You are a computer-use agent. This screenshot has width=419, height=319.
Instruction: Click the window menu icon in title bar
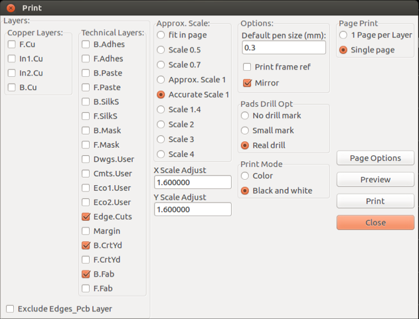[x=9, y=8]
